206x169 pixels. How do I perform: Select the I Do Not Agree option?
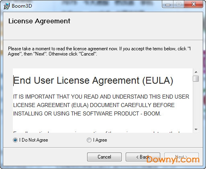click(15, 140)
